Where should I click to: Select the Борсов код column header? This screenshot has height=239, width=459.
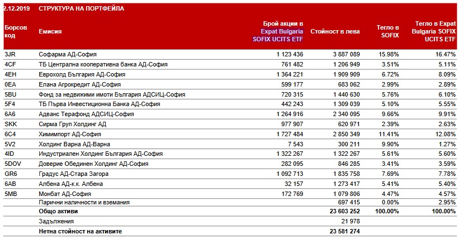click(x=16, y=31)
